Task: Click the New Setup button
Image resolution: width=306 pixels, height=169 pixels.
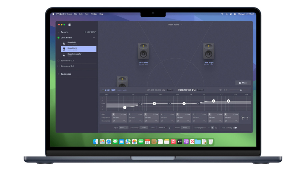Action: pyautogui.click(x=90, y=32)
